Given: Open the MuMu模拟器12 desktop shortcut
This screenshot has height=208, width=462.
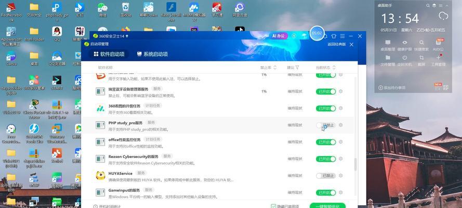Looking at the screenshot, I should [194, 12].
